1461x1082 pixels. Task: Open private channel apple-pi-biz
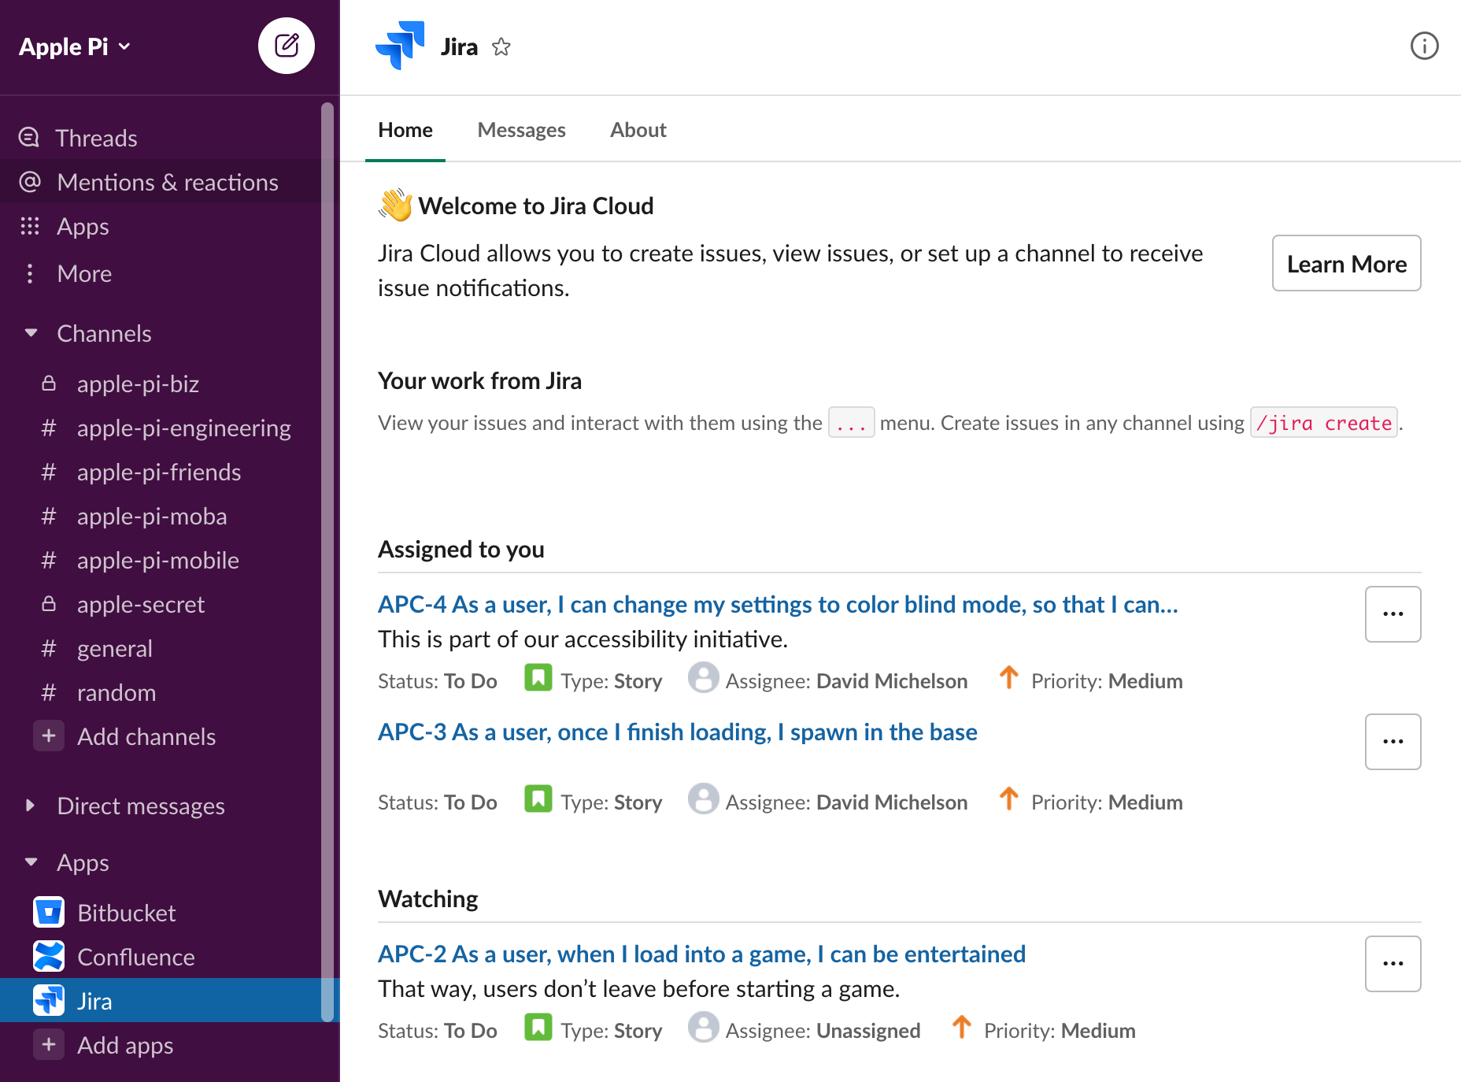[x=161, y=384]
